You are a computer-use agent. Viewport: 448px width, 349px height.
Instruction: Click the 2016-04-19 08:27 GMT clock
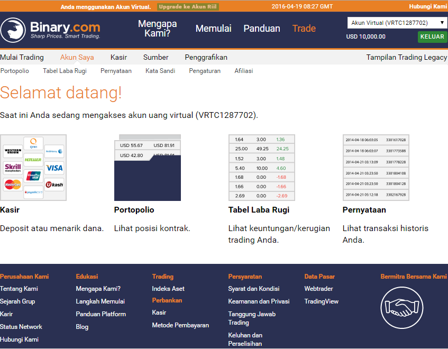pos(302,6)
